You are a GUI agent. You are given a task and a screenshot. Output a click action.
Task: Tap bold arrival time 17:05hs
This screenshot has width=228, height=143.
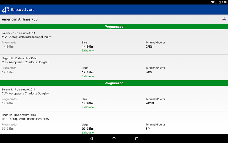[x=88, y=72]
